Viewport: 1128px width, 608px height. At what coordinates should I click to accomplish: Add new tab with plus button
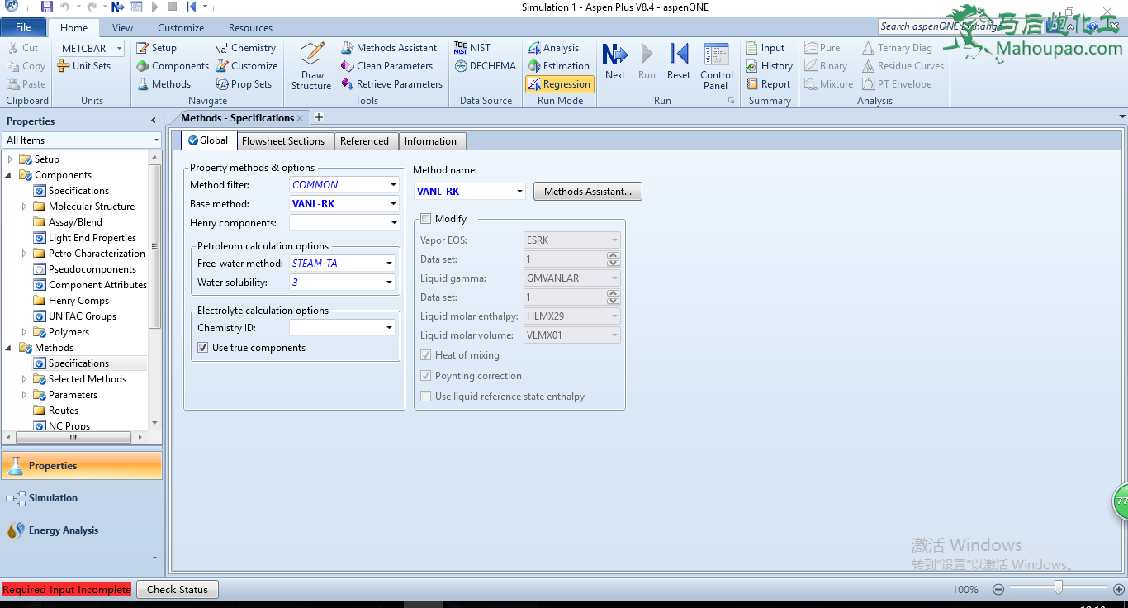319,118
